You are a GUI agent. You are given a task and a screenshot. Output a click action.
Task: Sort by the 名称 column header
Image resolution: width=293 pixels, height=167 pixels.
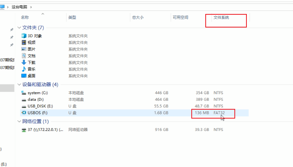click(25, 17)
